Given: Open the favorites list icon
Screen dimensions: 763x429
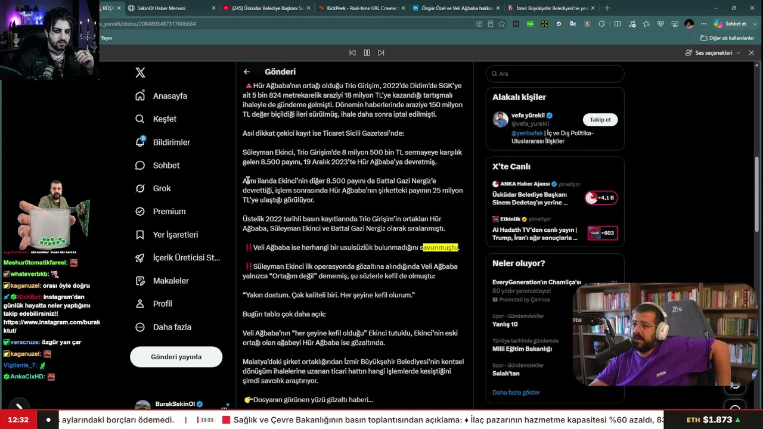Looking at the screenshot, I should tap(646, 24).
